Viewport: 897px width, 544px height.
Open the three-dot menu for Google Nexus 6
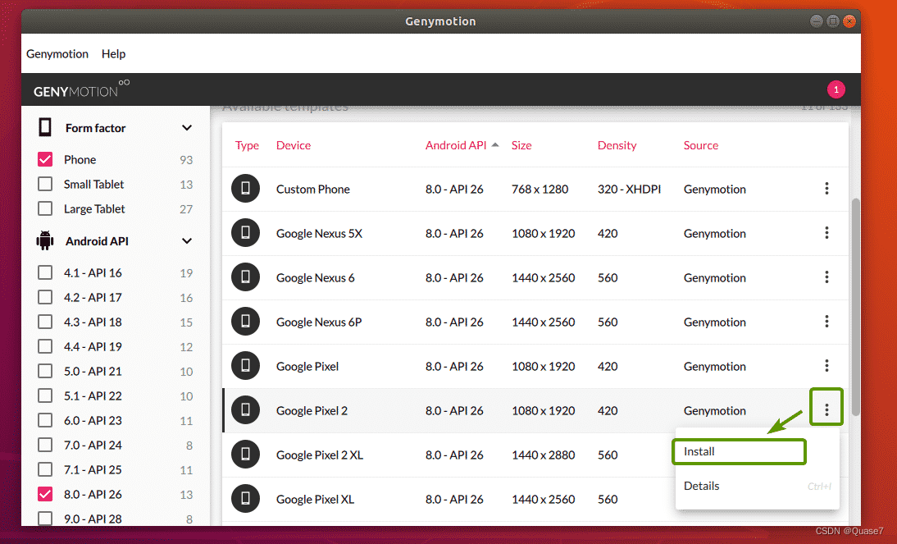(x=826, y=277)
